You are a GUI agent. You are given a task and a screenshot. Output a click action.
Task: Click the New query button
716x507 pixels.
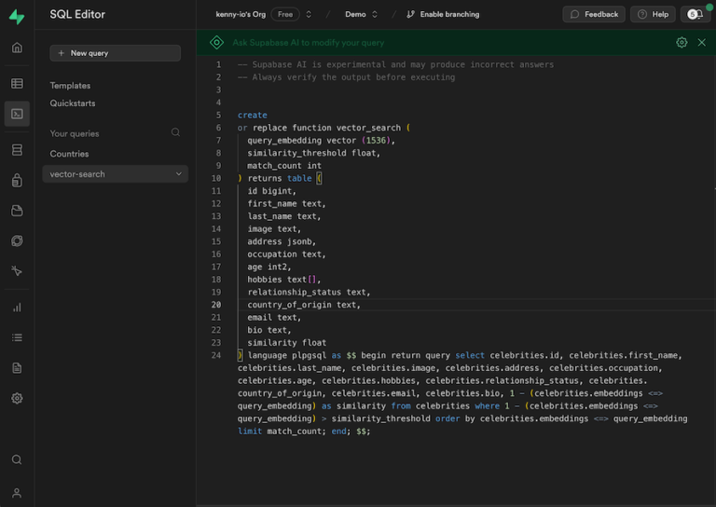115,53
